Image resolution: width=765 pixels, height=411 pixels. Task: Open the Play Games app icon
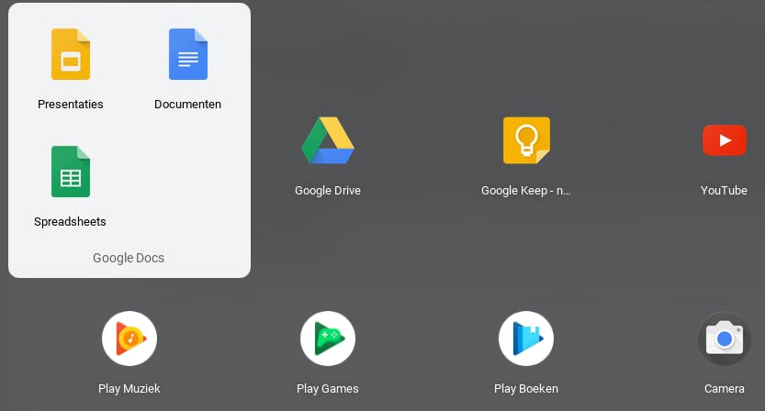(x=328, y=339)
